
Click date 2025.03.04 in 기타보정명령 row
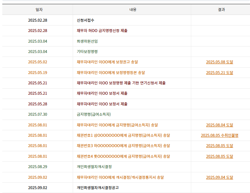(x=38, y=52)
